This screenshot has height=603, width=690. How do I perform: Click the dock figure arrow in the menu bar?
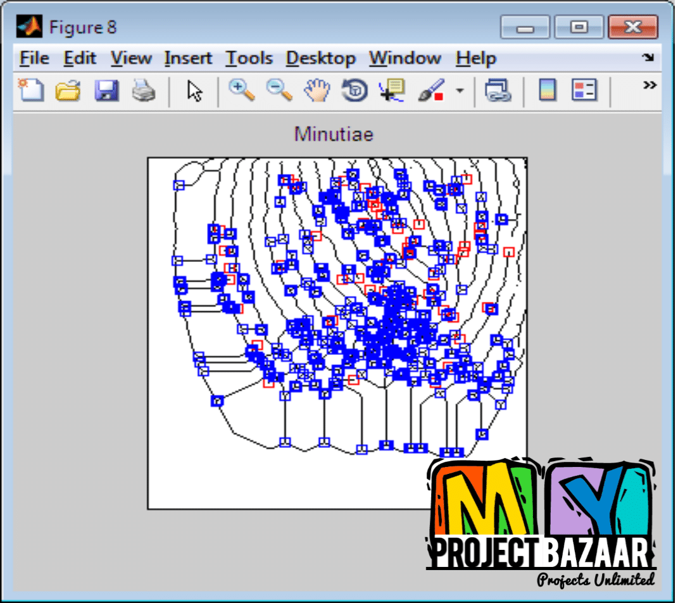[648, 58]
